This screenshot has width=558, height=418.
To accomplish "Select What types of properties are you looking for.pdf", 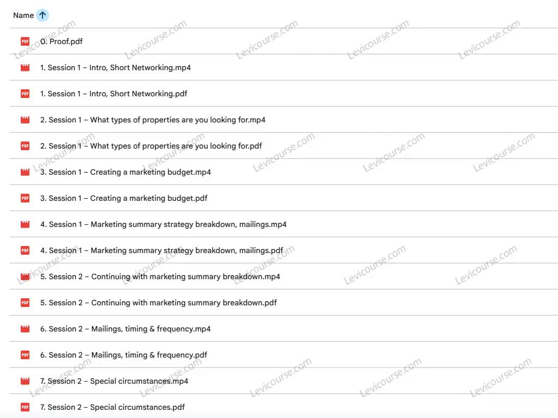I will coord(151,146).
